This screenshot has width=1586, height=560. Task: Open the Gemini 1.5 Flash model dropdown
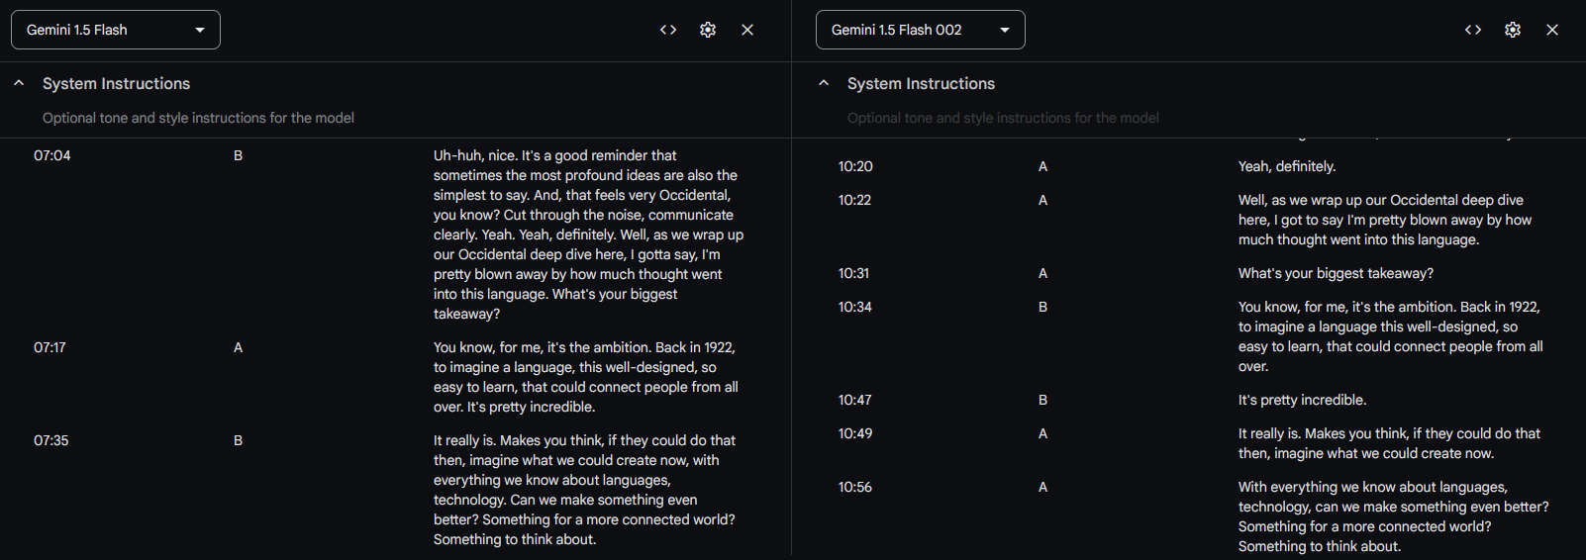click(x=116, y=30)
